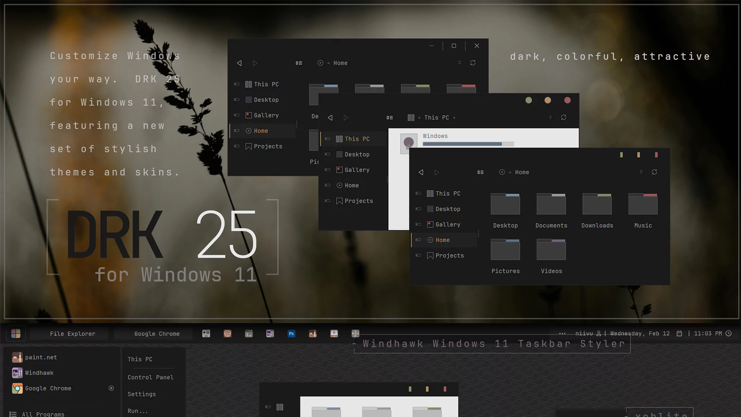Screen dimensions: 741x417
Task: Open Control Panel from the start menu
Action: click(151, 377)
